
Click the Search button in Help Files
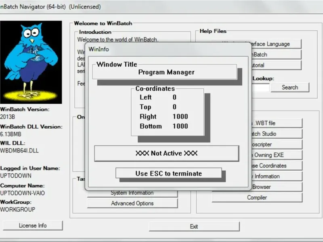pos(290,87)
